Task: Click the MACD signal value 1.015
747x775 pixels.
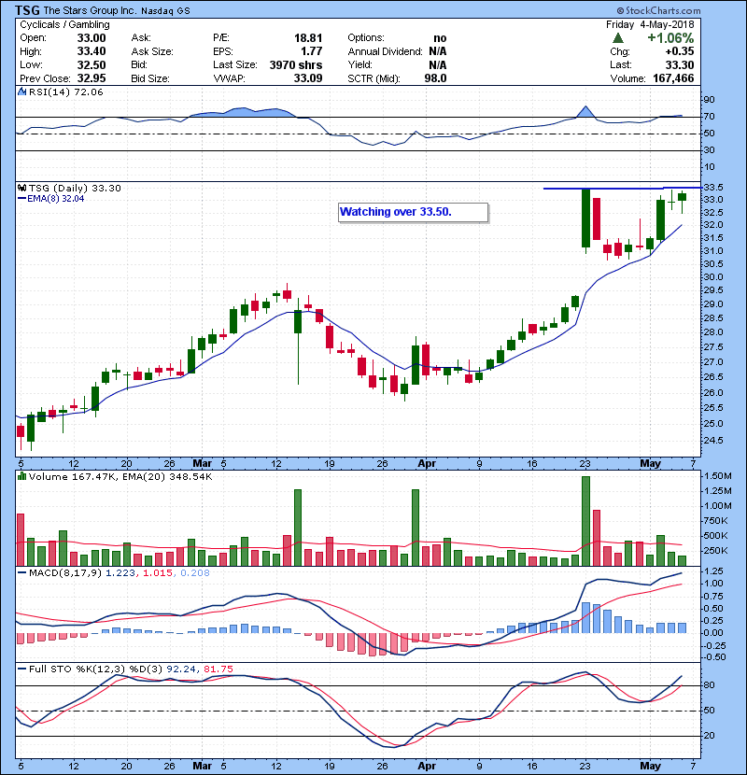Action: point(158,573)
